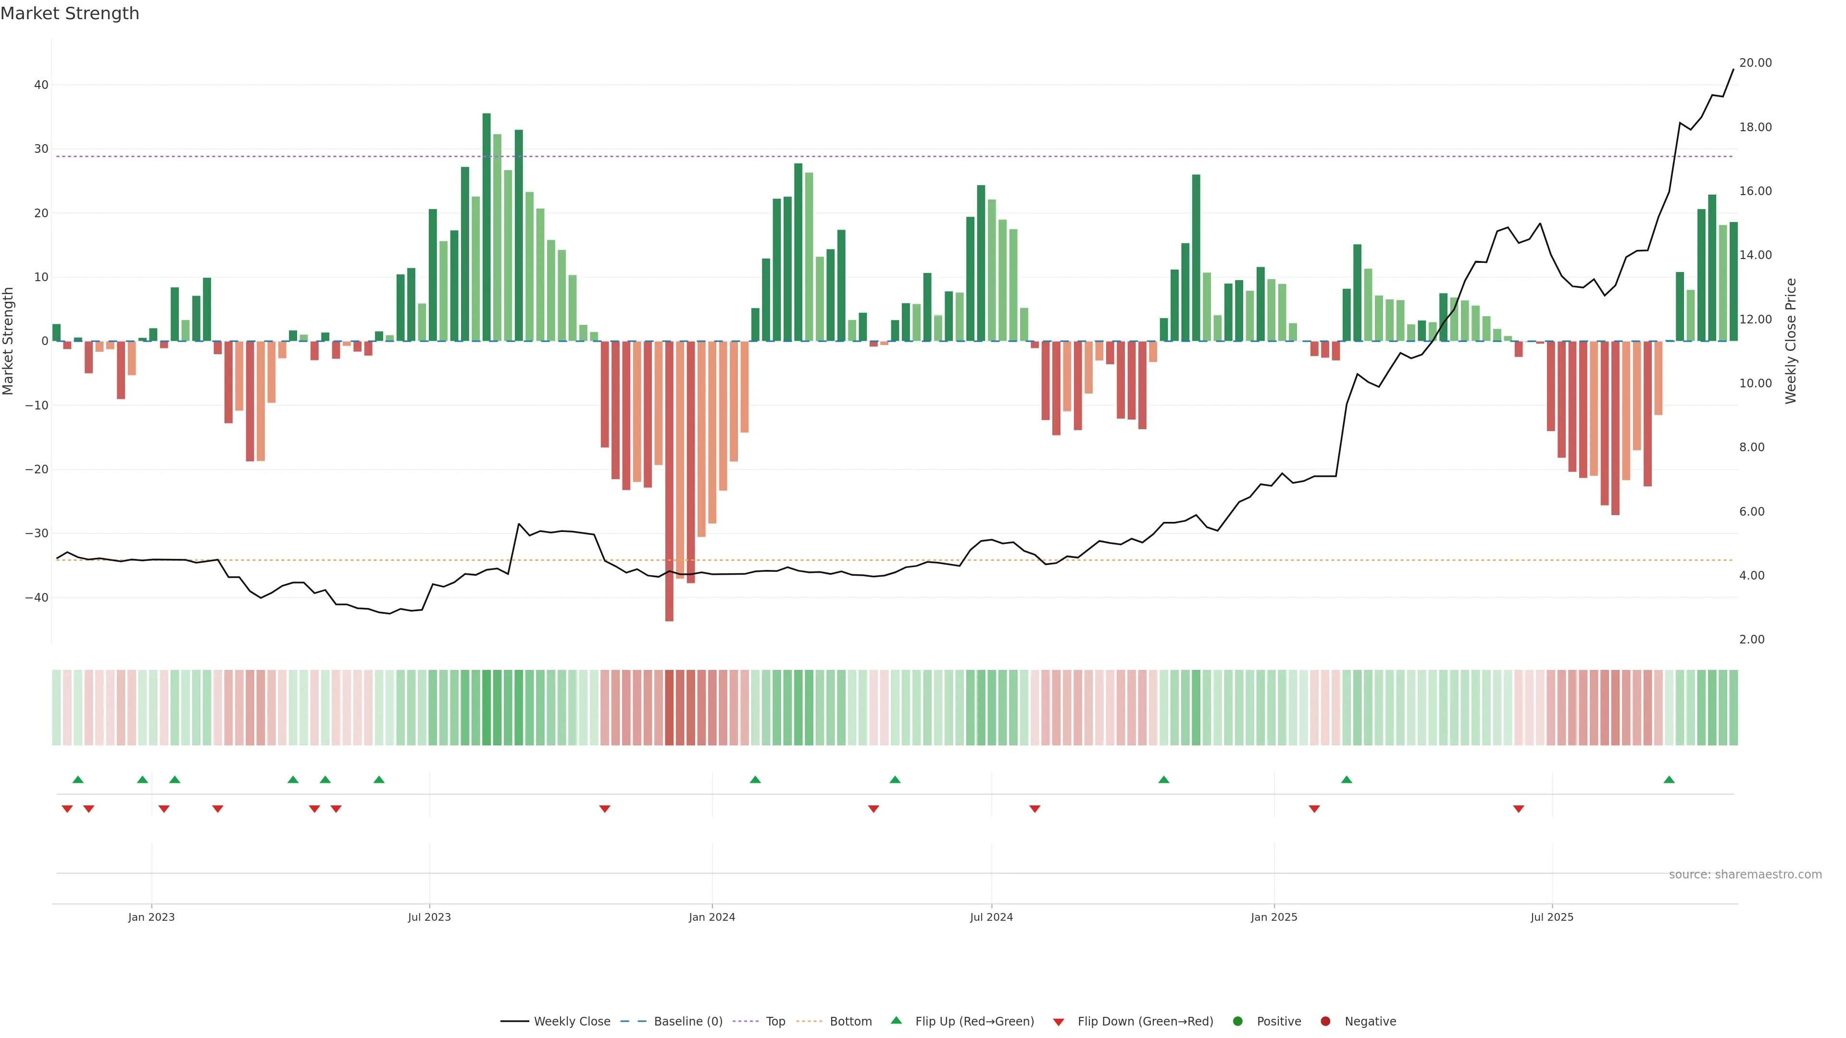
Task: Click the source: sharemaestro.com text
Action: tap(1745, 874)
